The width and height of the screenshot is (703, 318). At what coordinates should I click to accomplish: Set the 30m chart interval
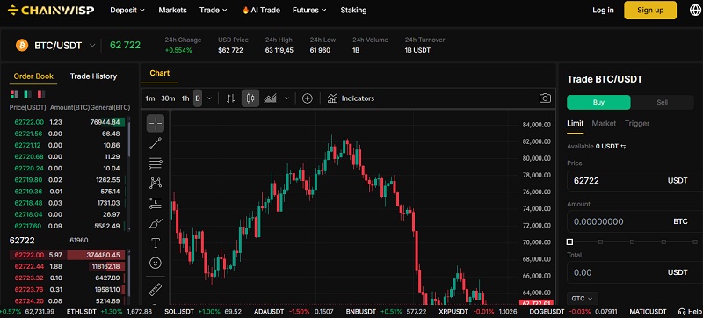[168, 98]
